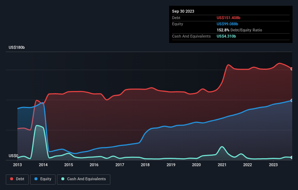This screenshot has width=298, height=190.
Task: Click the teal Cash endpoint marker
Action: point(292,157)
